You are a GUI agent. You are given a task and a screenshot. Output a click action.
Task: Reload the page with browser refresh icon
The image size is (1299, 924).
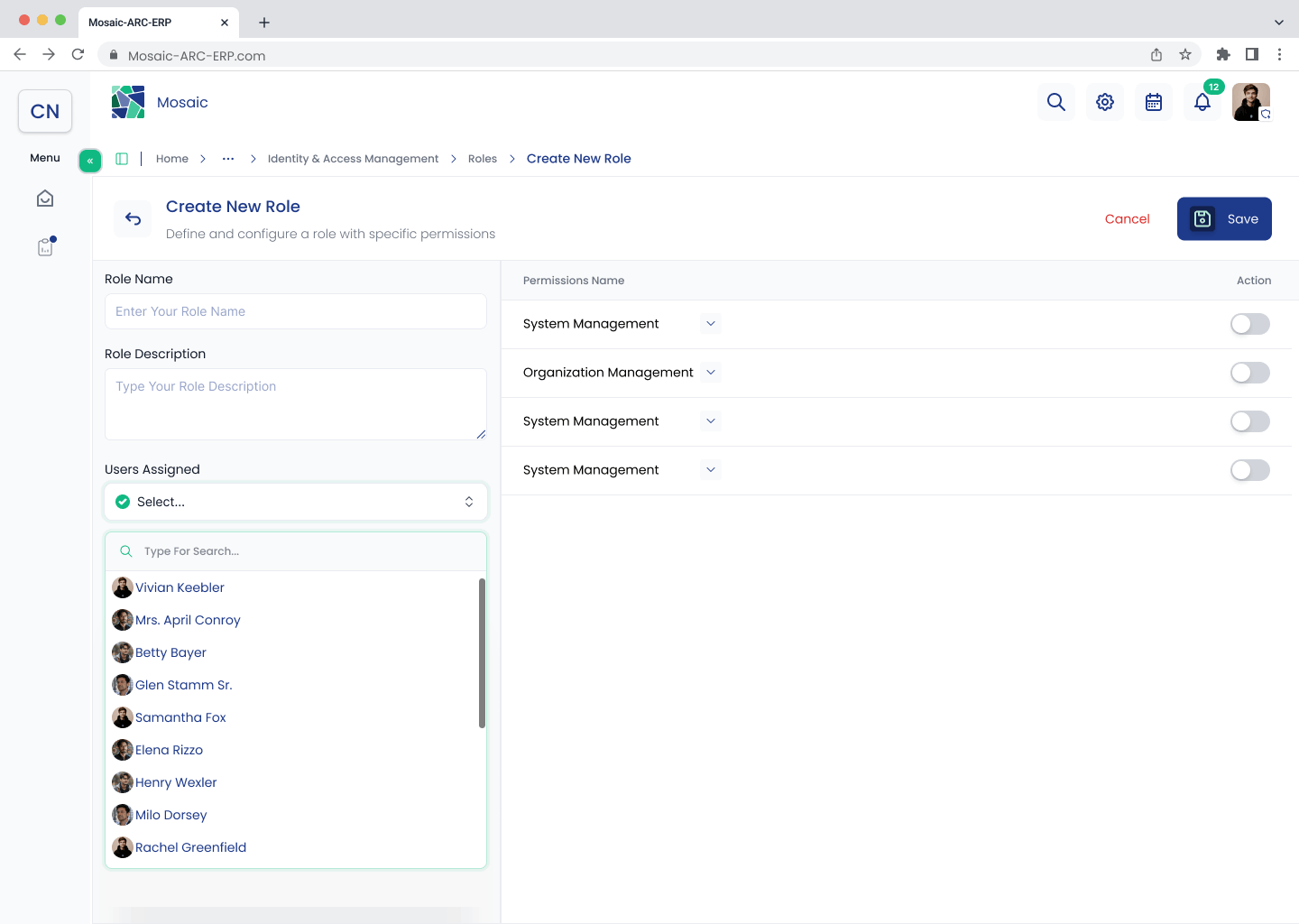(x=78, y=54)
